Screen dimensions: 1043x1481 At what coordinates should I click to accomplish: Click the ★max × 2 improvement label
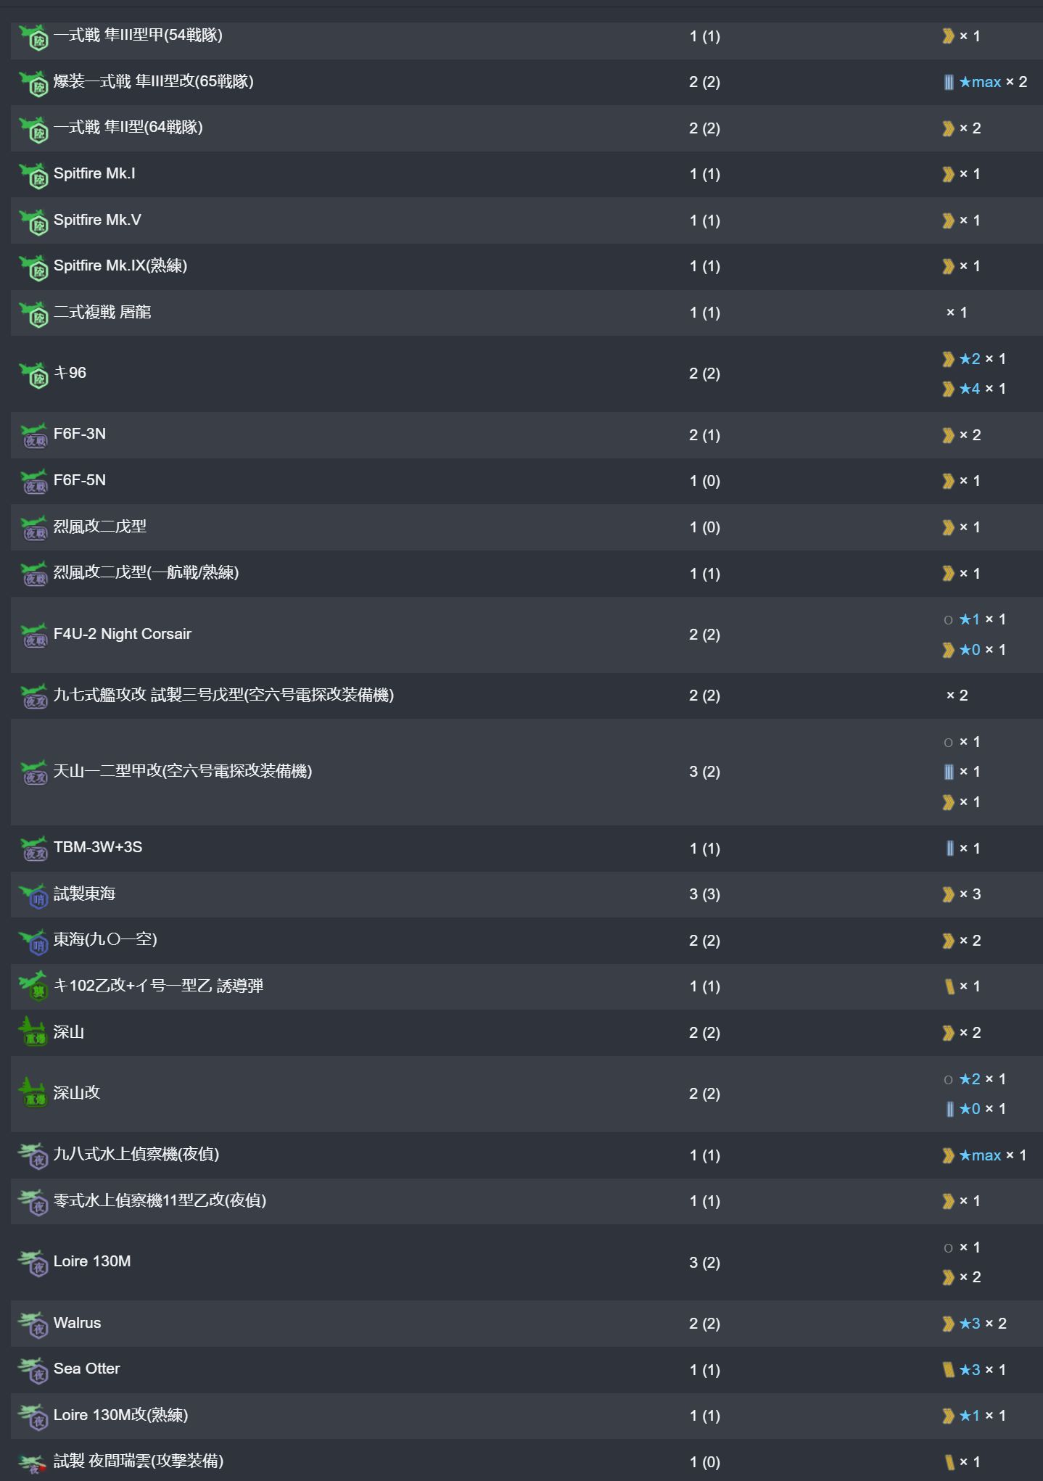(x=993, y=82)
